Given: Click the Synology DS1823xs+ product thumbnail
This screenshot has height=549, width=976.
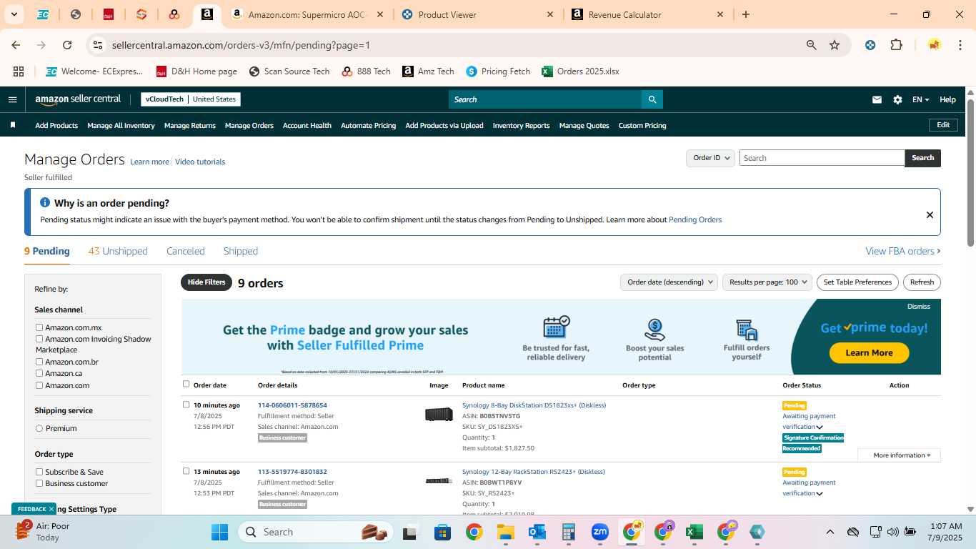Looking at the screenshot, I should point(439,414).
